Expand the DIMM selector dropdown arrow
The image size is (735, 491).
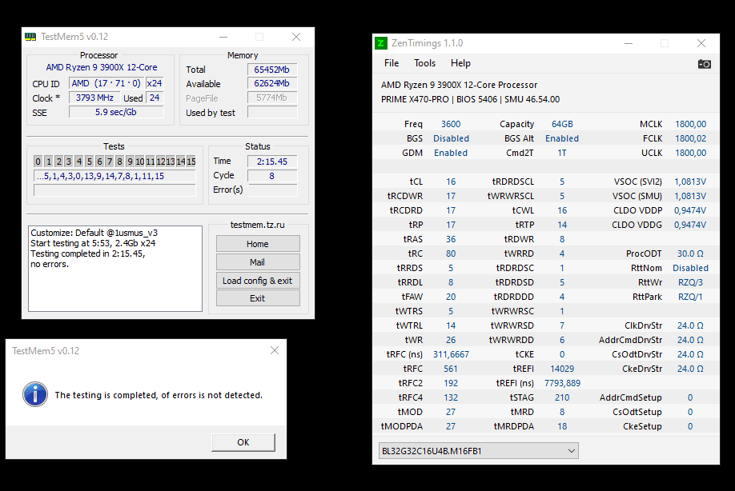(x=572, y=451)
